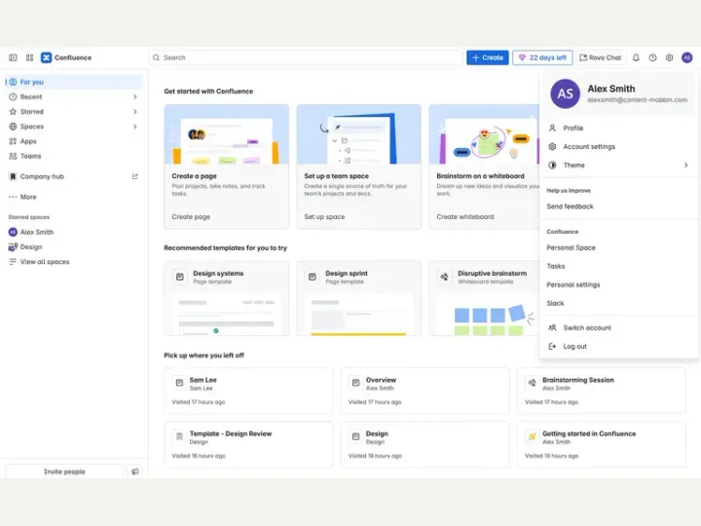Click the Account settings gear icon
Screen dimensions: 701x526
pyautogui.click(x=552, y=147)
